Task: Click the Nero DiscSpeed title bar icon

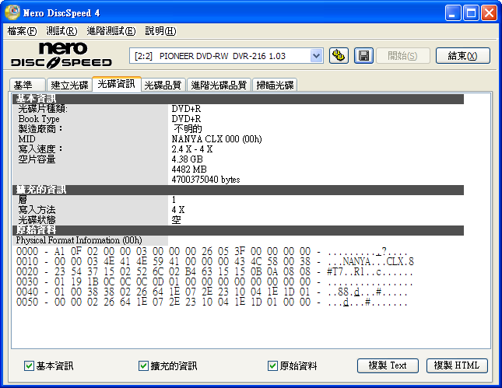Action: [x=12, y=12]
